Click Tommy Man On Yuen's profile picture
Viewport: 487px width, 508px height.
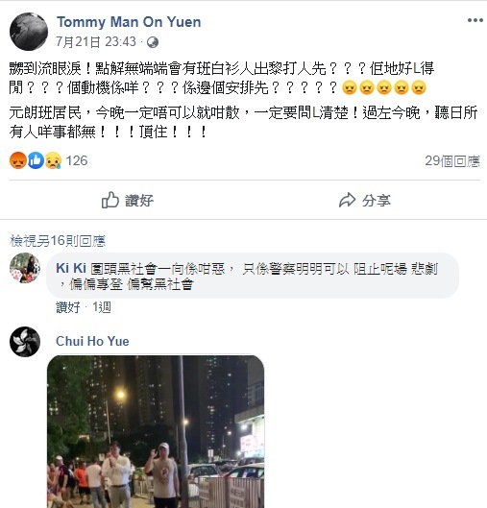pos(29,32)
